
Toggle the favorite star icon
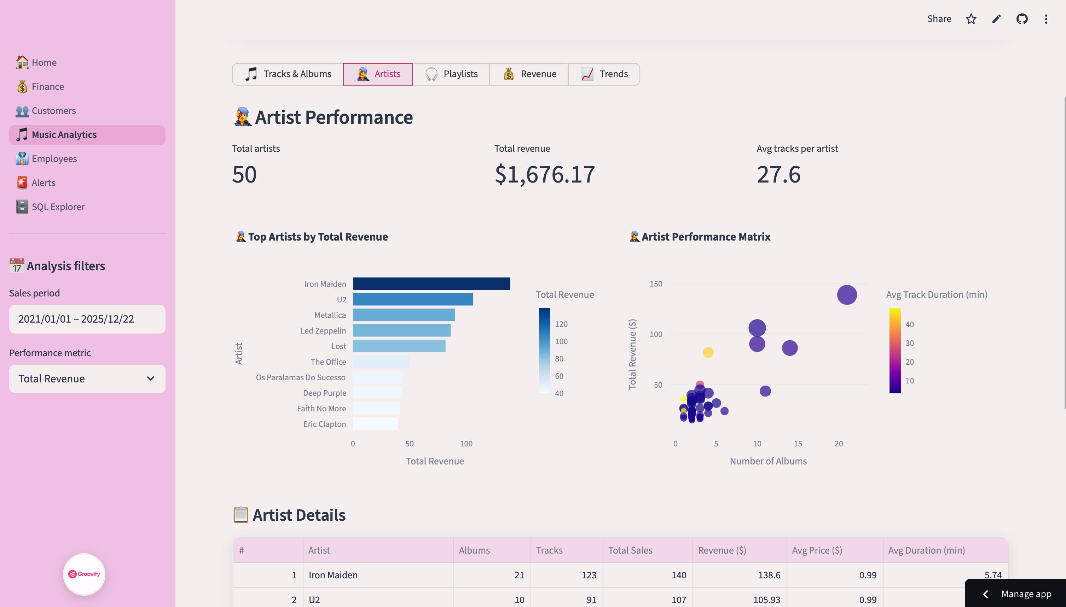pyautogui.click(x=971, y=19)
